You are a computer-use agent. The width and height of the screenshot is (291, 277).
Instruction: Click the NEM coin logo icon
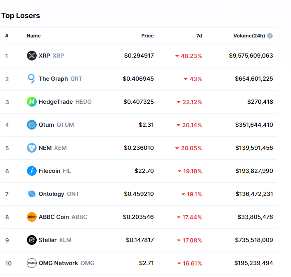(x=32, y=148)
